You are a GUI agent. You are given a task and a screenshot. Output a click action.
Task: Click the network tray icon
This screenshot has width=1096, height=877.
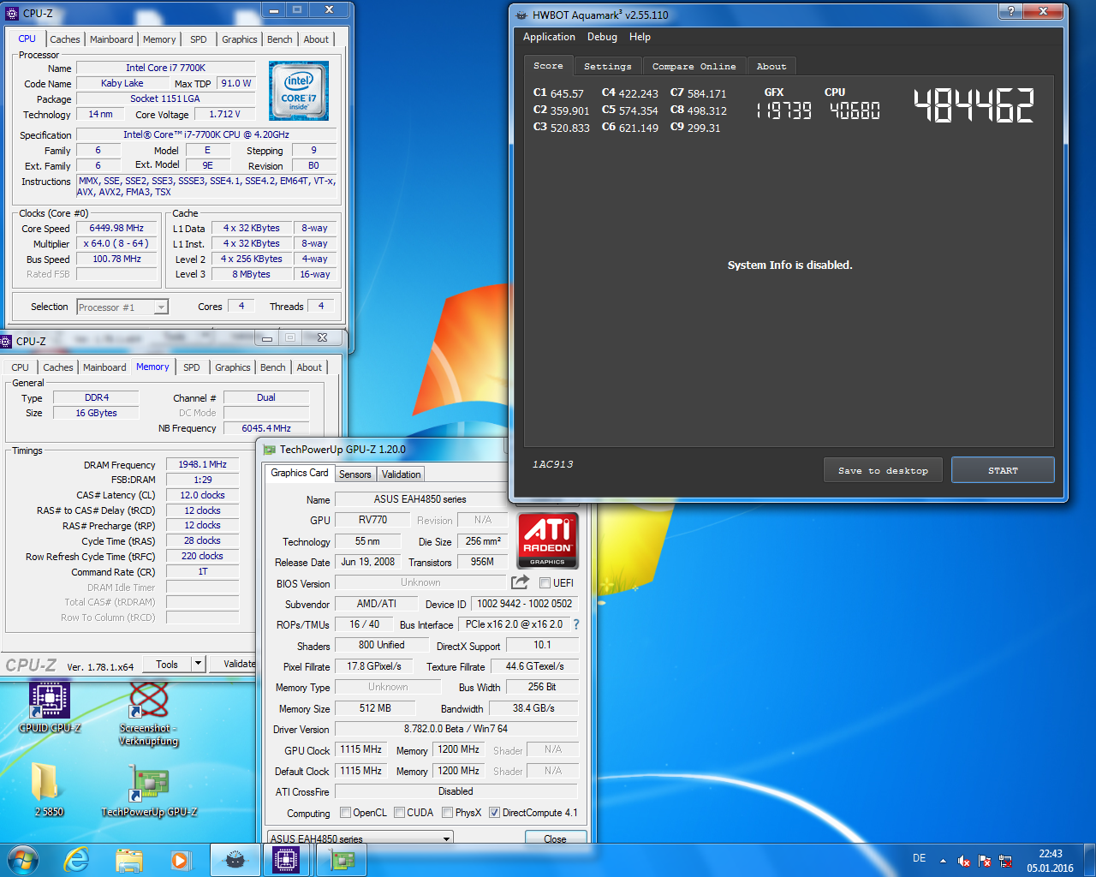coord(1005,861)
